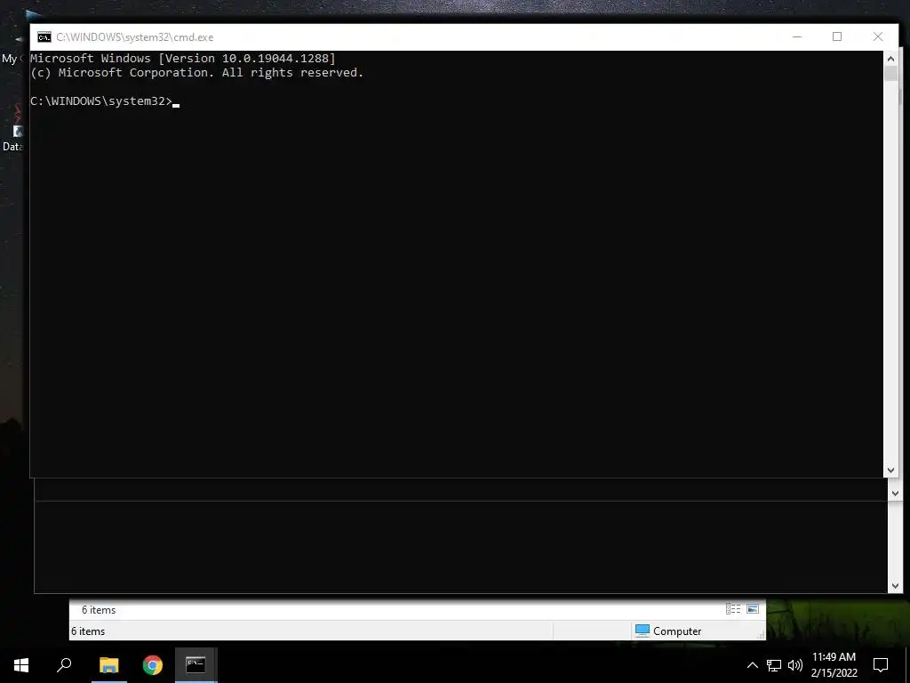Maximize the cmd.exe window
The width and height of the screenshot is (910, 683).
837,36
